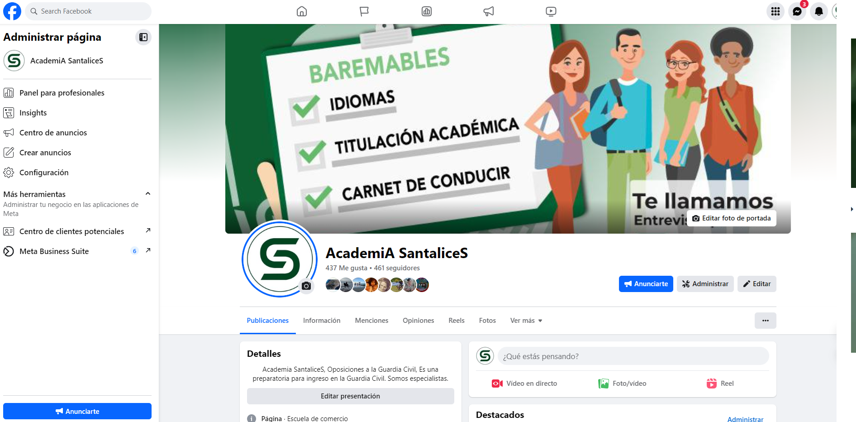Open the apps grid menu icon
The image size is (856, 422).
coord(775,11)
